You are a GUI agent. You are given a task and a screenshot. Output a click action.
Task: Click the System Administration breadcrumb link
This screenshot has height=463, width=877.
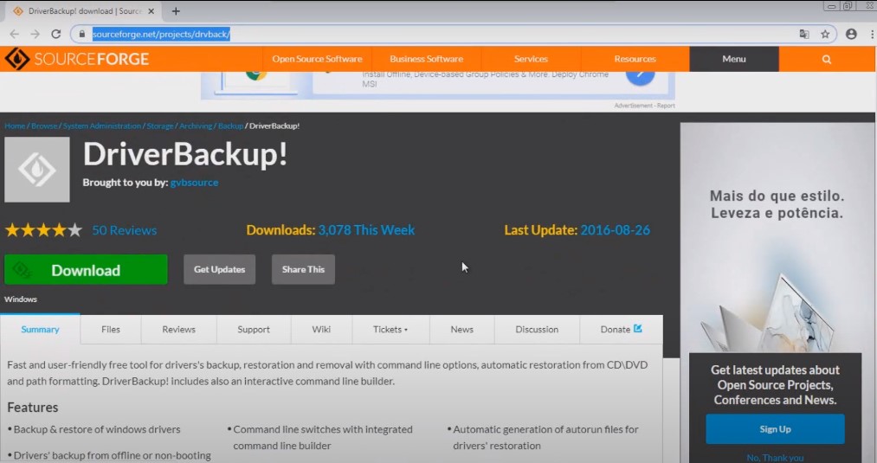pos(102,125)
